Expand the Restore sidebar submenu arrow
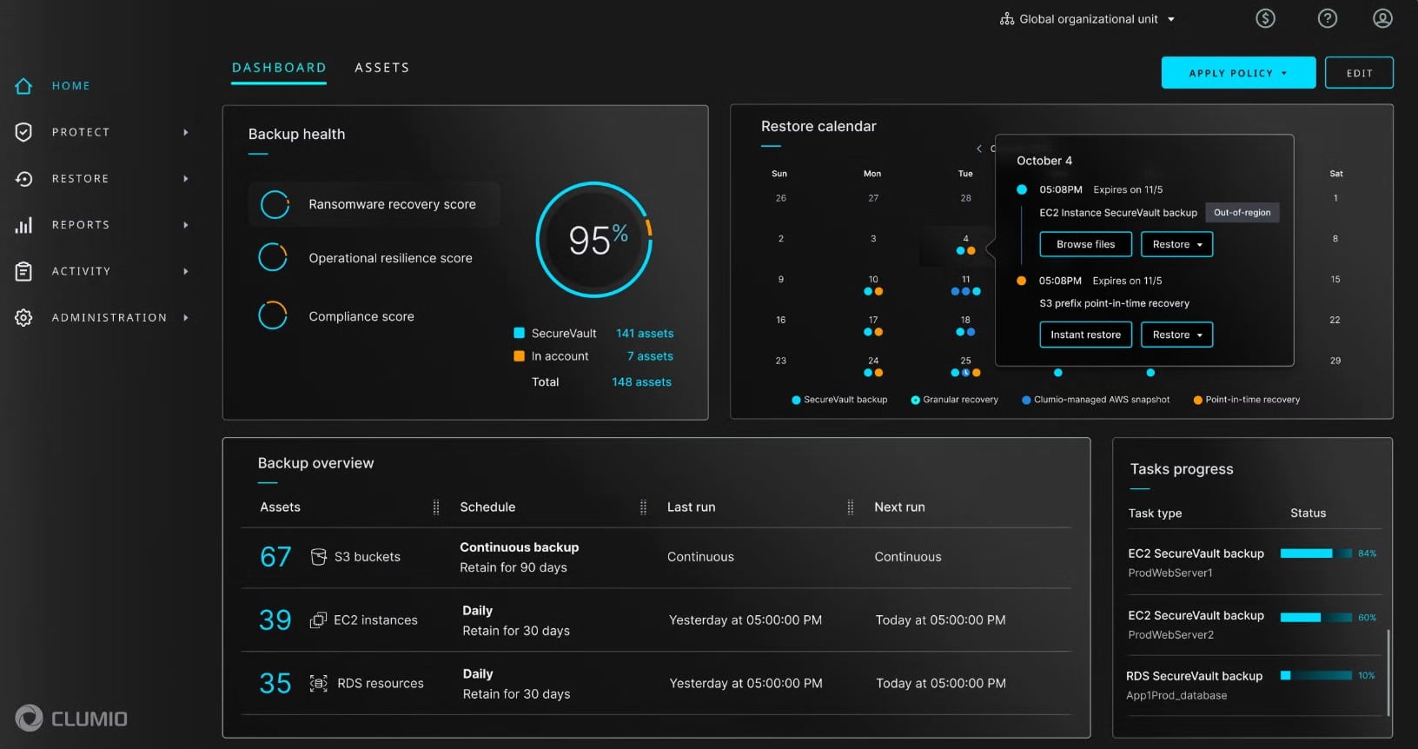This screenshot has height=749, width=1418. 186,179
